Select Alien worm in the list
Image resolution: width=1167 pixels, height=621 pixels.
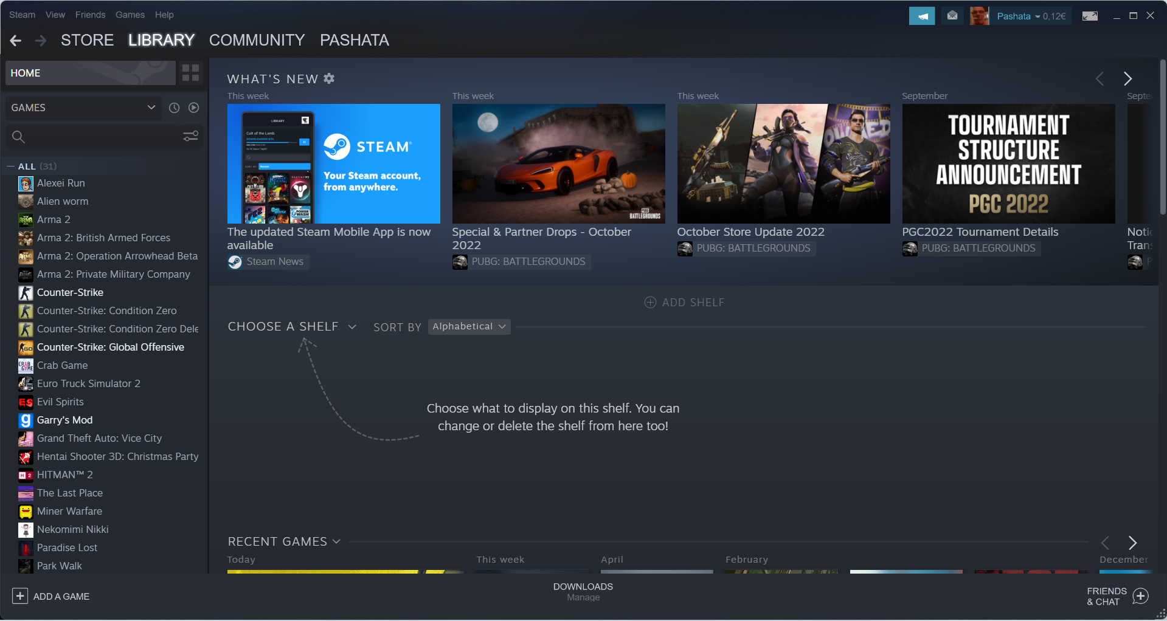tap(63, 201)
